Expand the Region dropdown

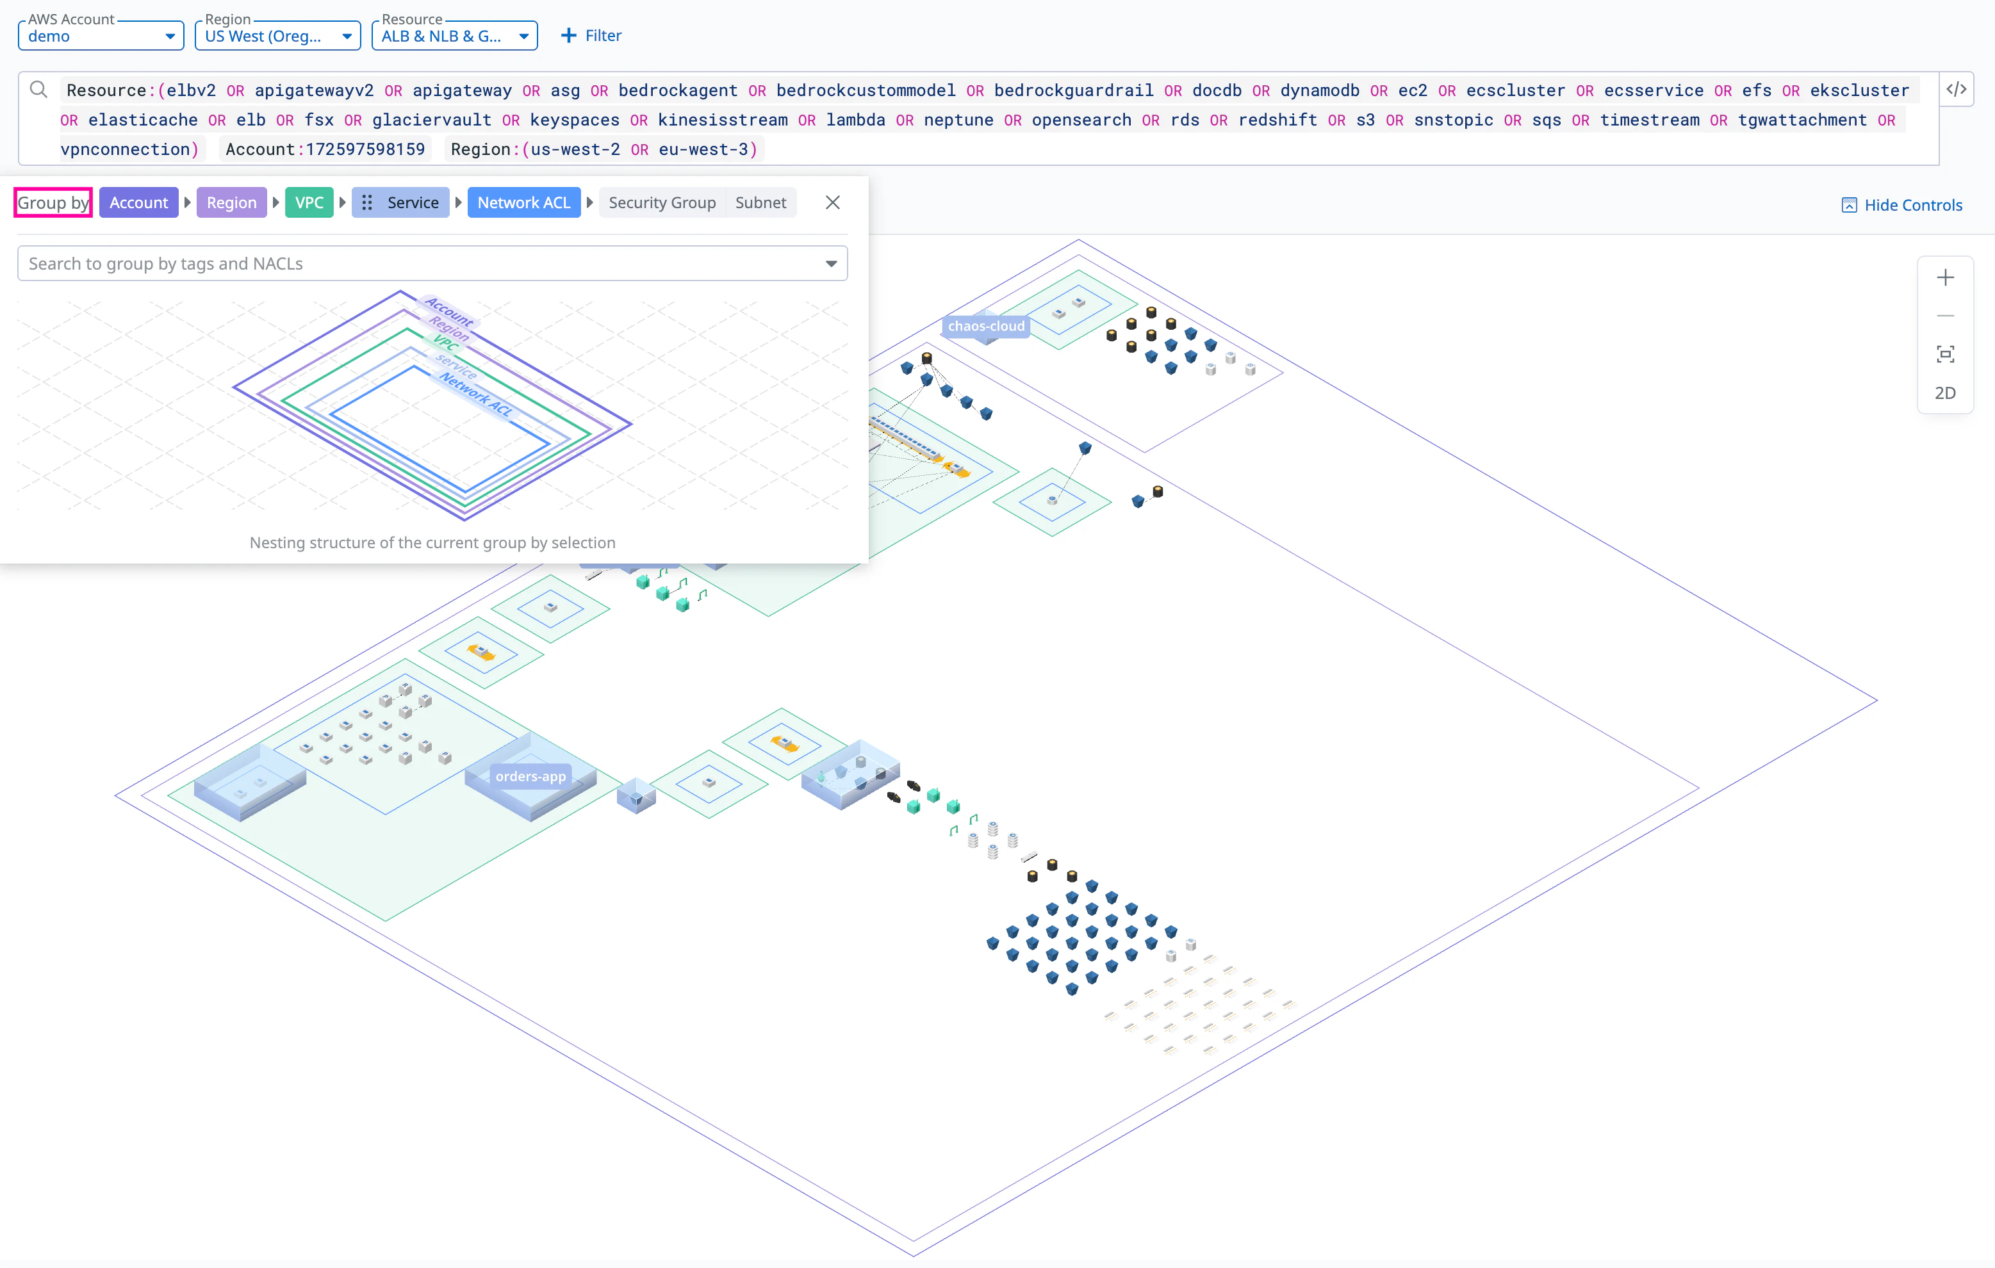[x=277, y=36]
